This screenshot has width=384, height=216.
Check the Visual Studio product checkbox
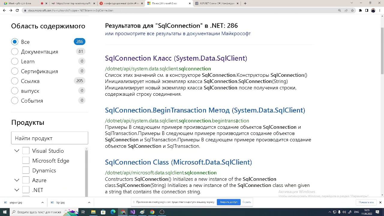(26, 151)
